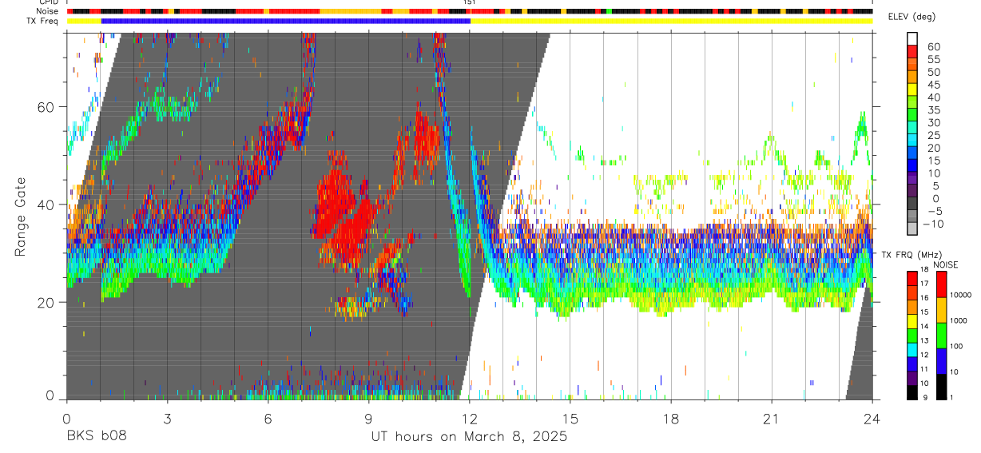The height and width of the screenshot is (453, 981).
Task: Click the '-10' value in the ELEV legend
Action: coord(933,224)
